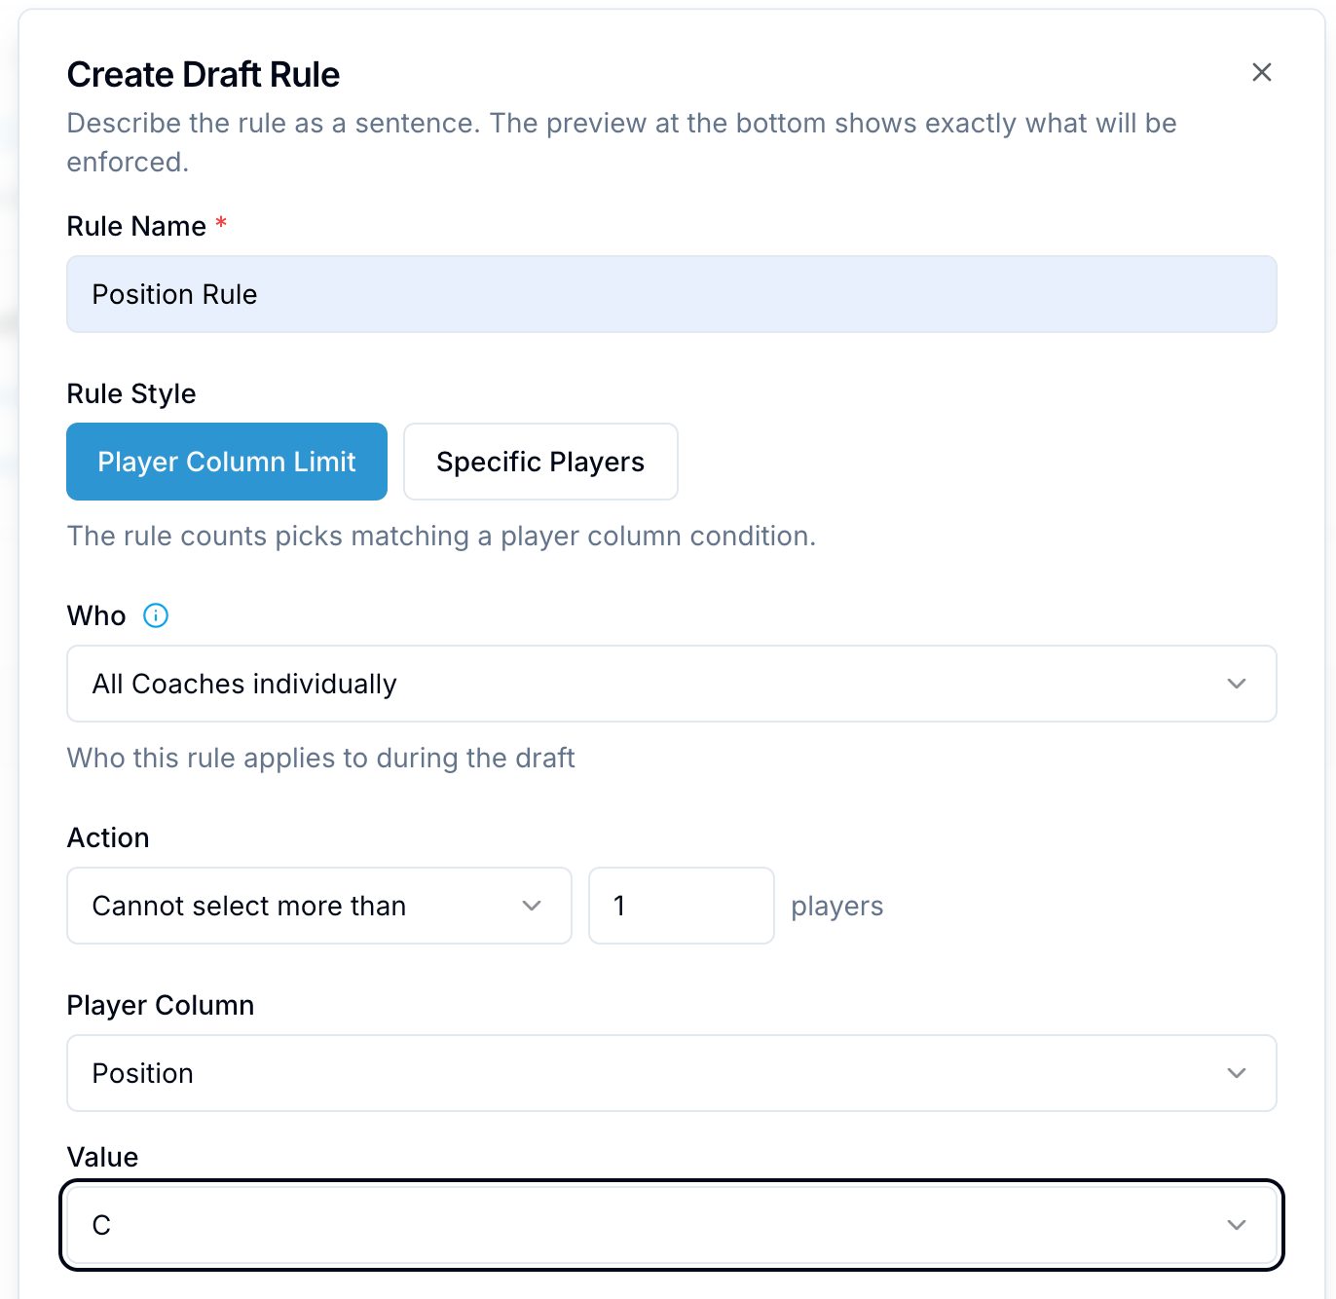Click the Player Column field label
The image size is (1336, 1299).
coord(161,1005)
